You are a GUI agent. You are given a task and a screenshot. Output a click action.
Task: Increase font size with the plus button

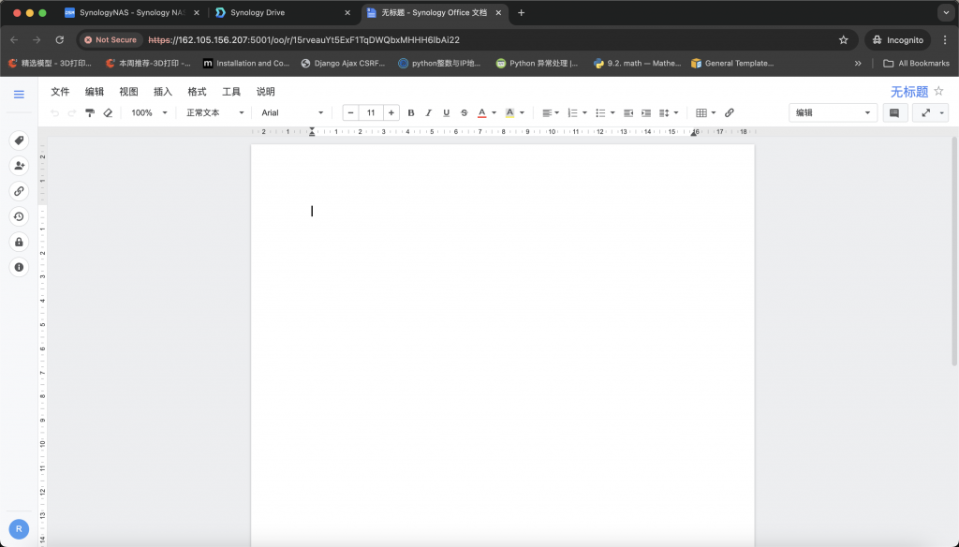click(x=391, y=112)
